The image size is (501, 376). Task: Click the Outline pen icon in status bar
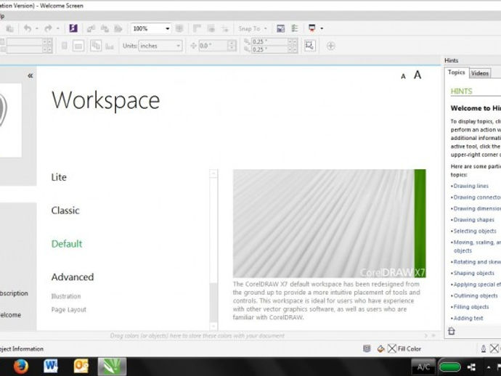484,348
